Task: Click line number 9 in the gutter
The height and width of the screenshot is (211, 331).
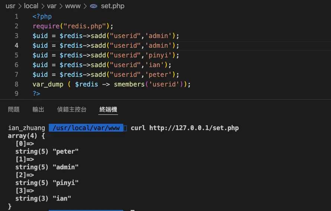Action: 16,94
